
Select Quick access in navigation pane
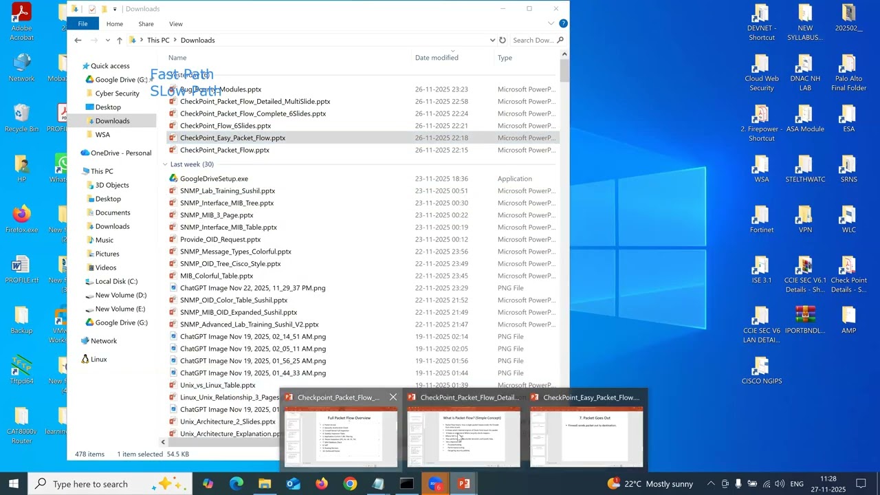pos(110,66)
